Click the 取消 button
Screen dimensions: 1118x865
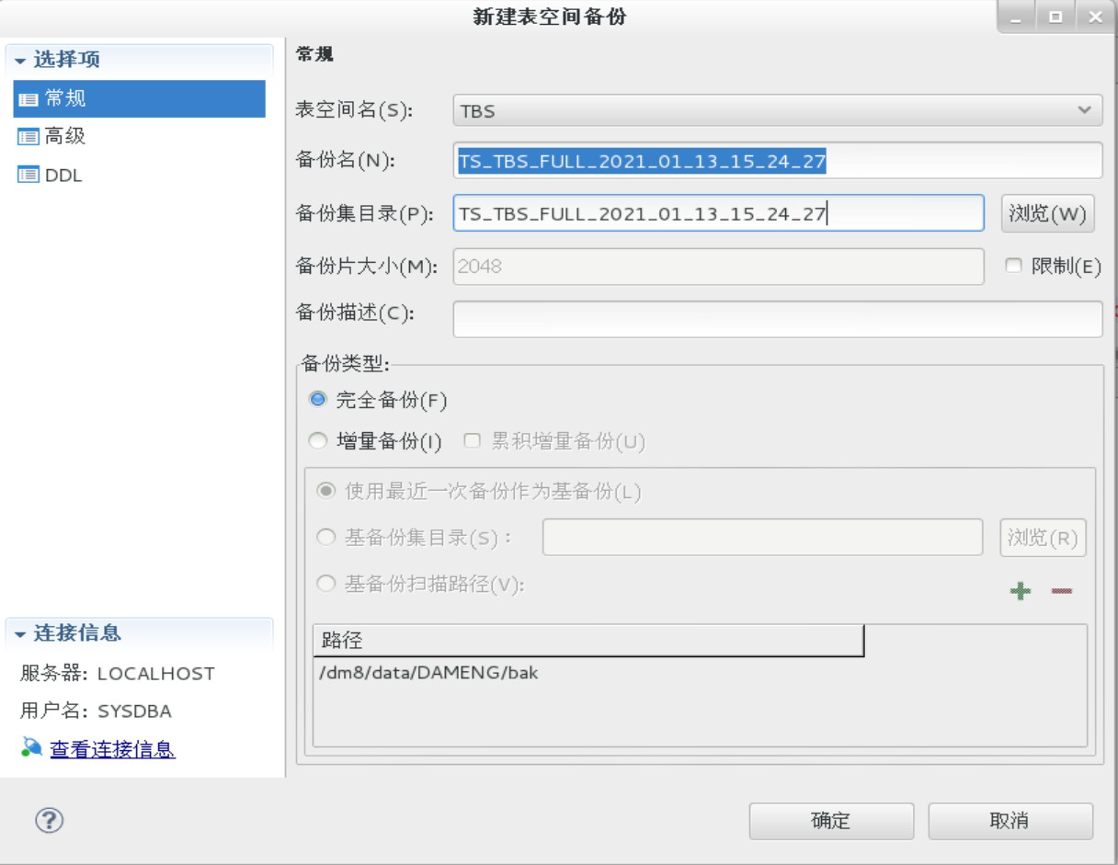tap(1010, 821)
